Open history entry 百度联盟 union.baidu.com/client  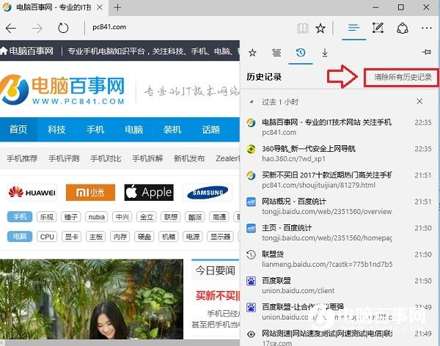tap(340, 285)
